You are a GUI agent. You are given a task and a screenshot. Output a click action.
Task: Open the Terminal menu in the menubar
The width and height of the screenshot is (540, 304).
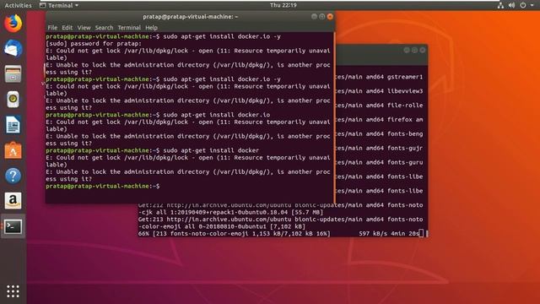coord(129,28)
